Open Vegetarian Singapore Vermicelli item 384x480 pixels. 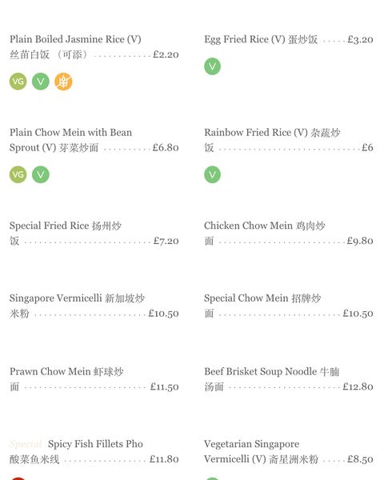pos(289,451)
